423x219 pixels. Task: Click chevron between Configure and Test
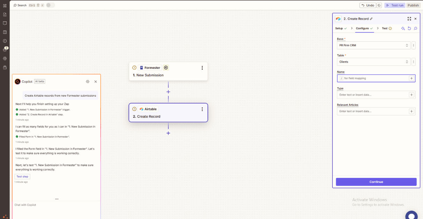click(378, 29)
